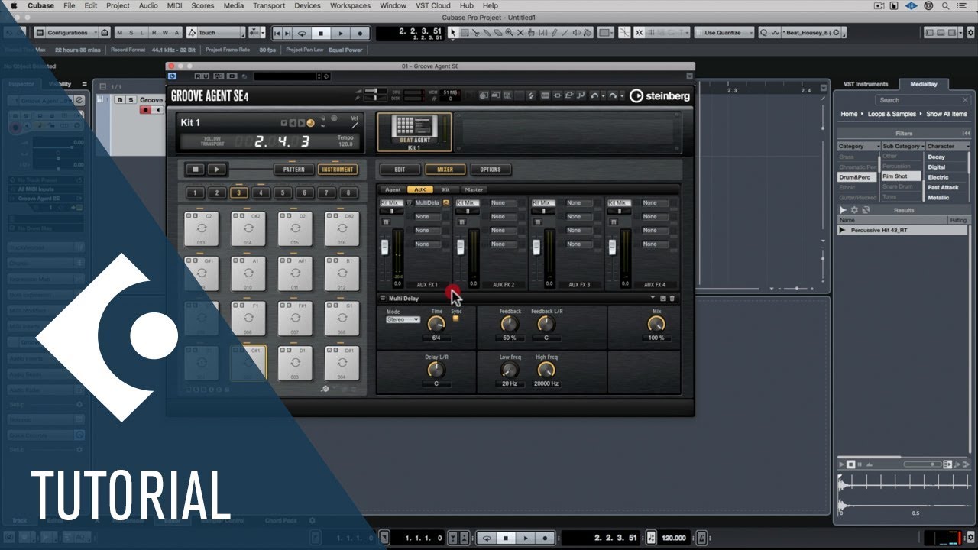This screenshot has height=550, width=978.
Task: Open the first None insert slot on AUX FX 2
Action: click(504, 203)
